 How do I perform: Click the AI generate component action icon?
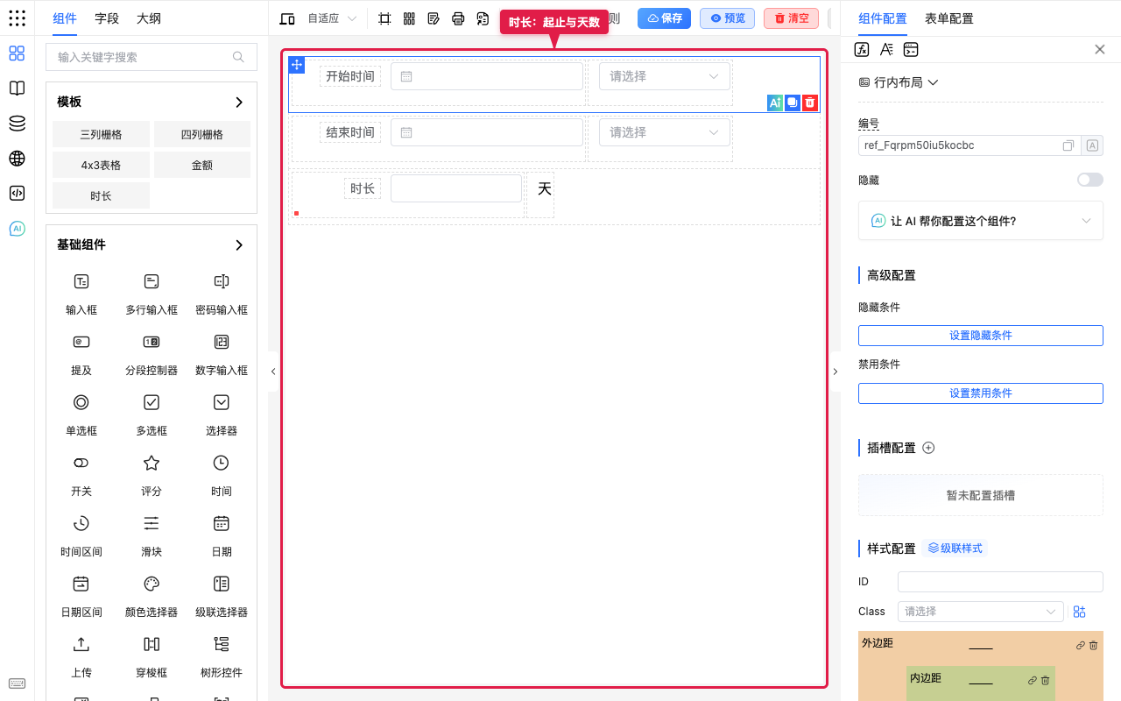pos(774,103)
